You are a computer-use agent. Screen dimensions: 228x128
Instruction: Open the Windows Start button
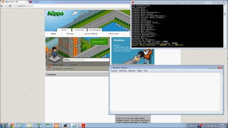[x=3, y=126]
